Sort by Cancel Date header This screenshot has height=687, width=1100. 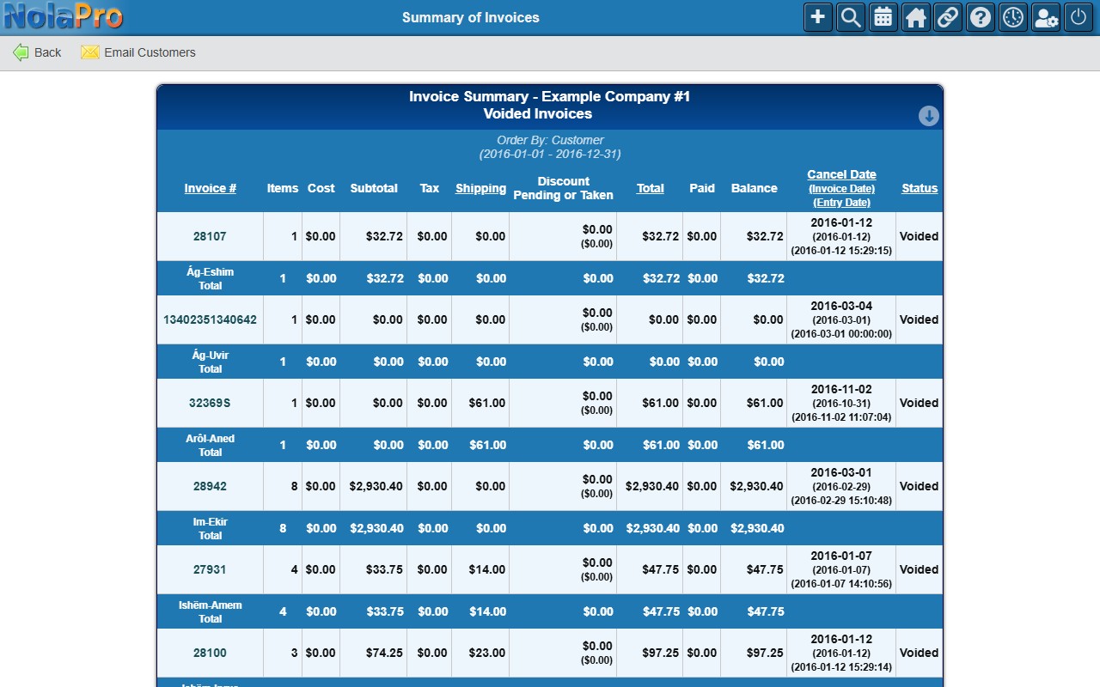pyautogui.click(x=841, y=174)
